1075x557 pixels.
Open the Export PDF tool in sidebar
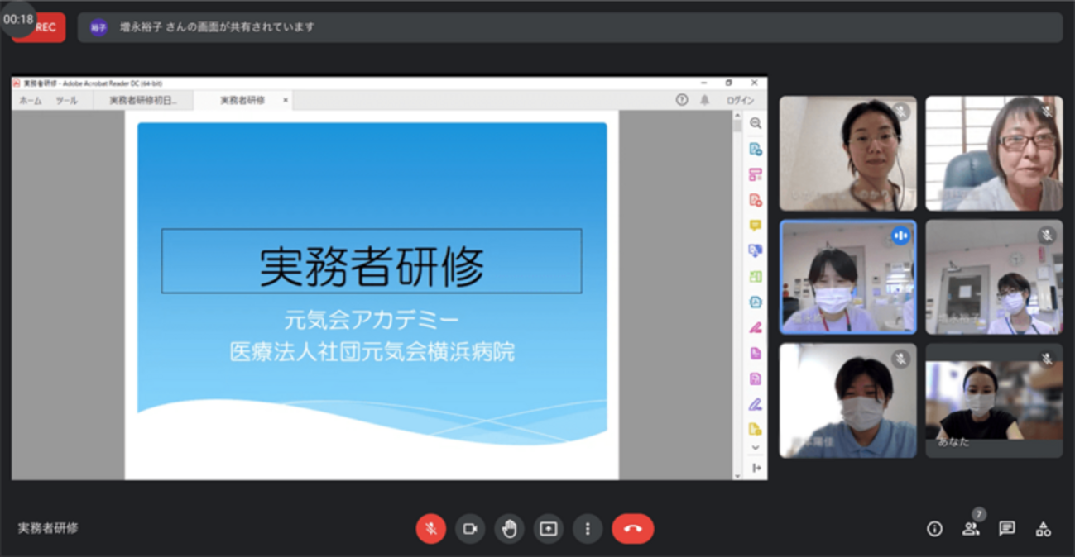click(x=756, y=149)
